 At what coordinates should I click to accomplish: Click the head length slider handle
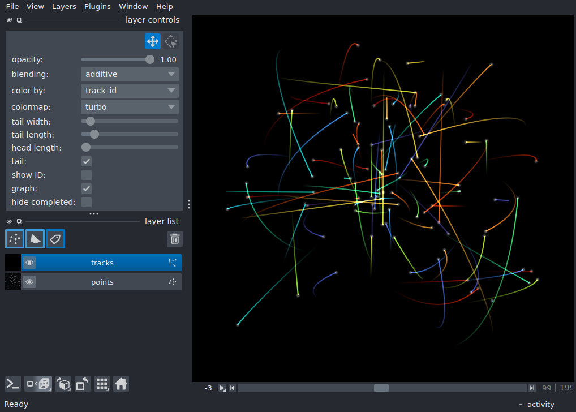(x=86, y=147)
